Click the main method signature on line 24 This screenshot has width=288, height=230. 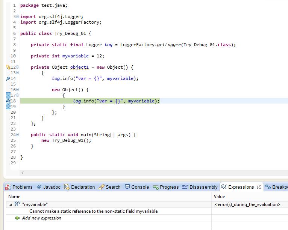[x=83, y=135]
